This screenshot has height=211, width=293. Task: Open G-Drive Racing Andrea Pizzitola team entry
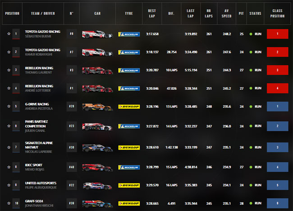tap(39, 106)
